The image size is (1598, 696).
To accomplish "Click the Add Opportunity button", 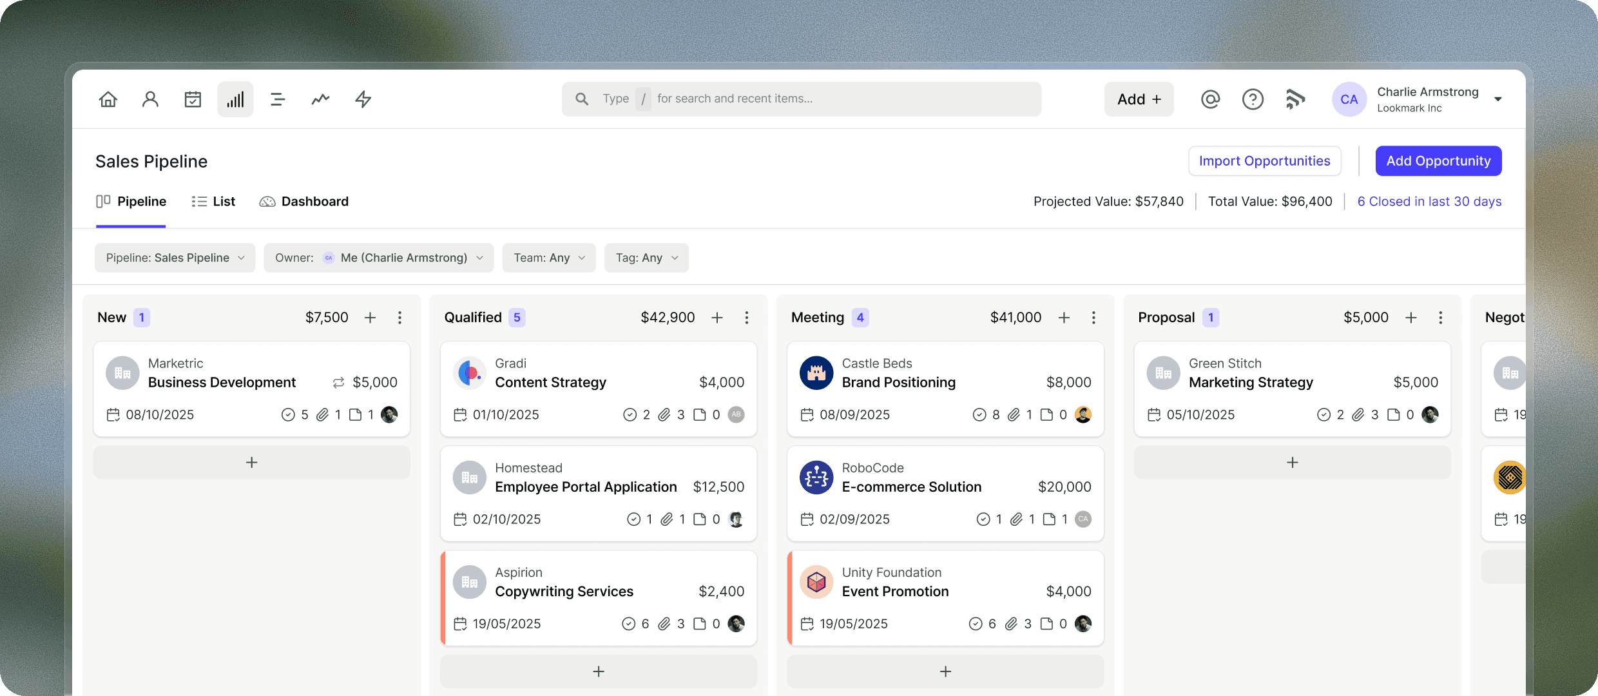I will pos(1438,161).
